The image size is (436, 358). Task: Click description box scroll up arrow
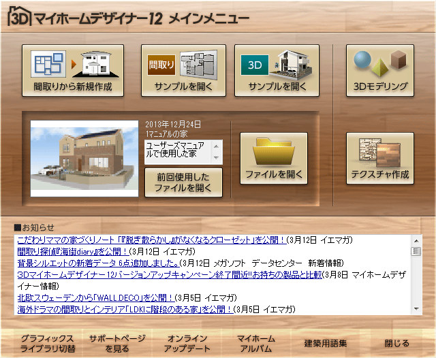[x=217, y=146]
